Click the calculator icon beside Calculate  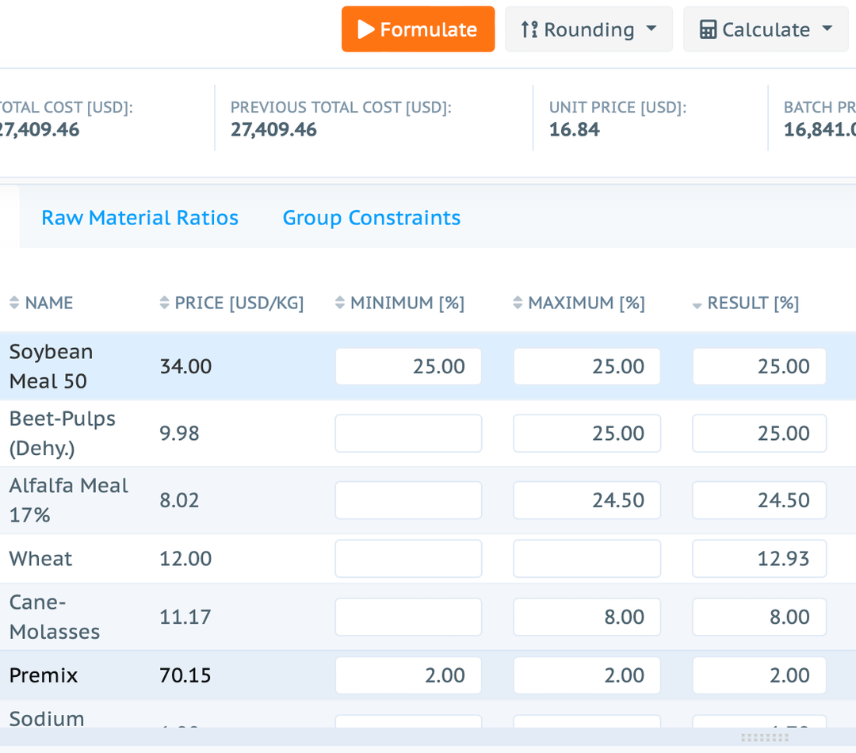click(708, 29)
